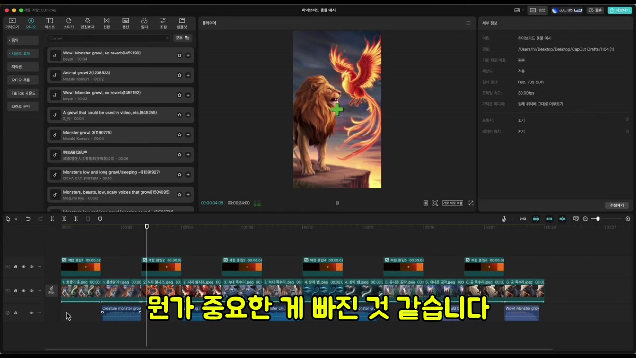Lock the 복합 클립 overlay track

pos(15,267)
